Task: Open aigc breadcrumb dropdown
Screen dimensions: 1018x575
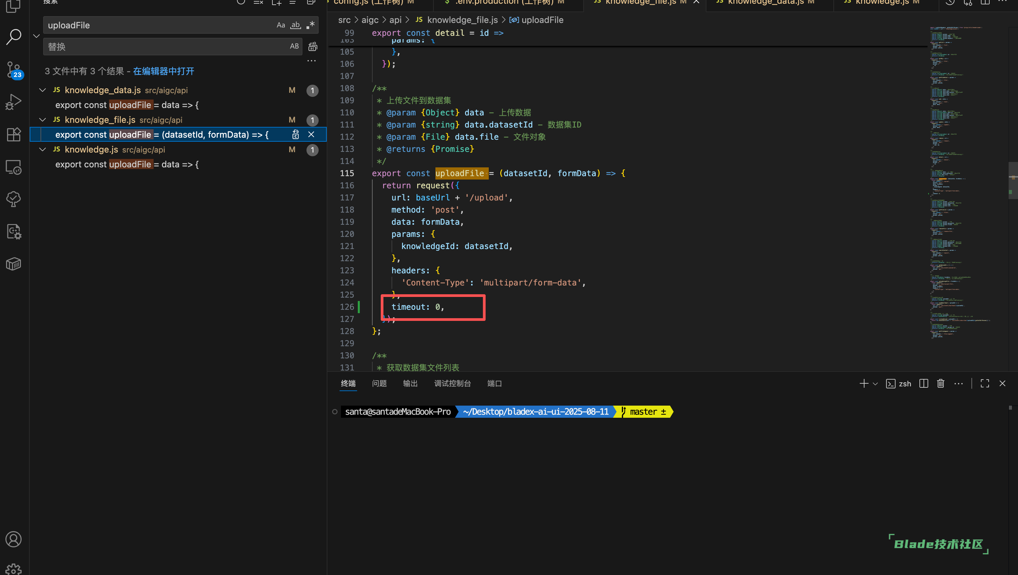Action: [370, 20]
